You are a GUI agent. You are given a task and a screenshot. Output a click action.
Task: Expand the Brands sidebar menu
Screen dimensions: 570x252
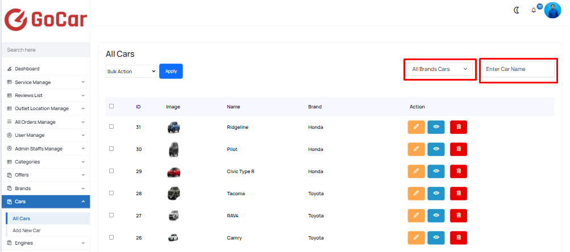tap(46, 188)
